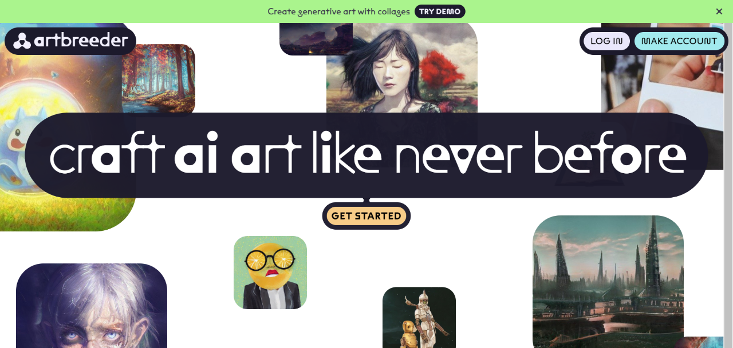The width and height of the screenshot is (733, 348).
Task: Select the two robots illustration thumbnail
Action: [419, 318]
